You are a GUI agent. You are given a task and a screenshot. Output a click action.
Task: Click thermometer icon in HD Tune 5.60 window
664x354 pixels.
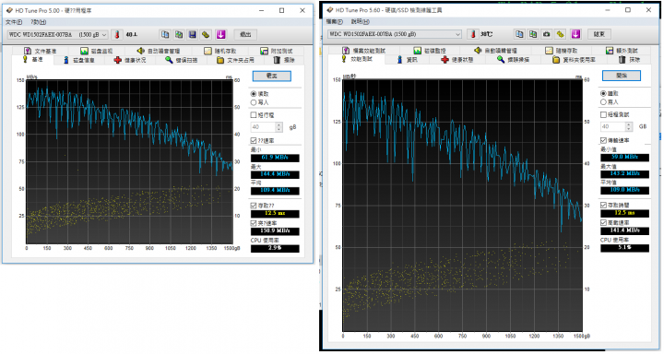click(473, 34)
